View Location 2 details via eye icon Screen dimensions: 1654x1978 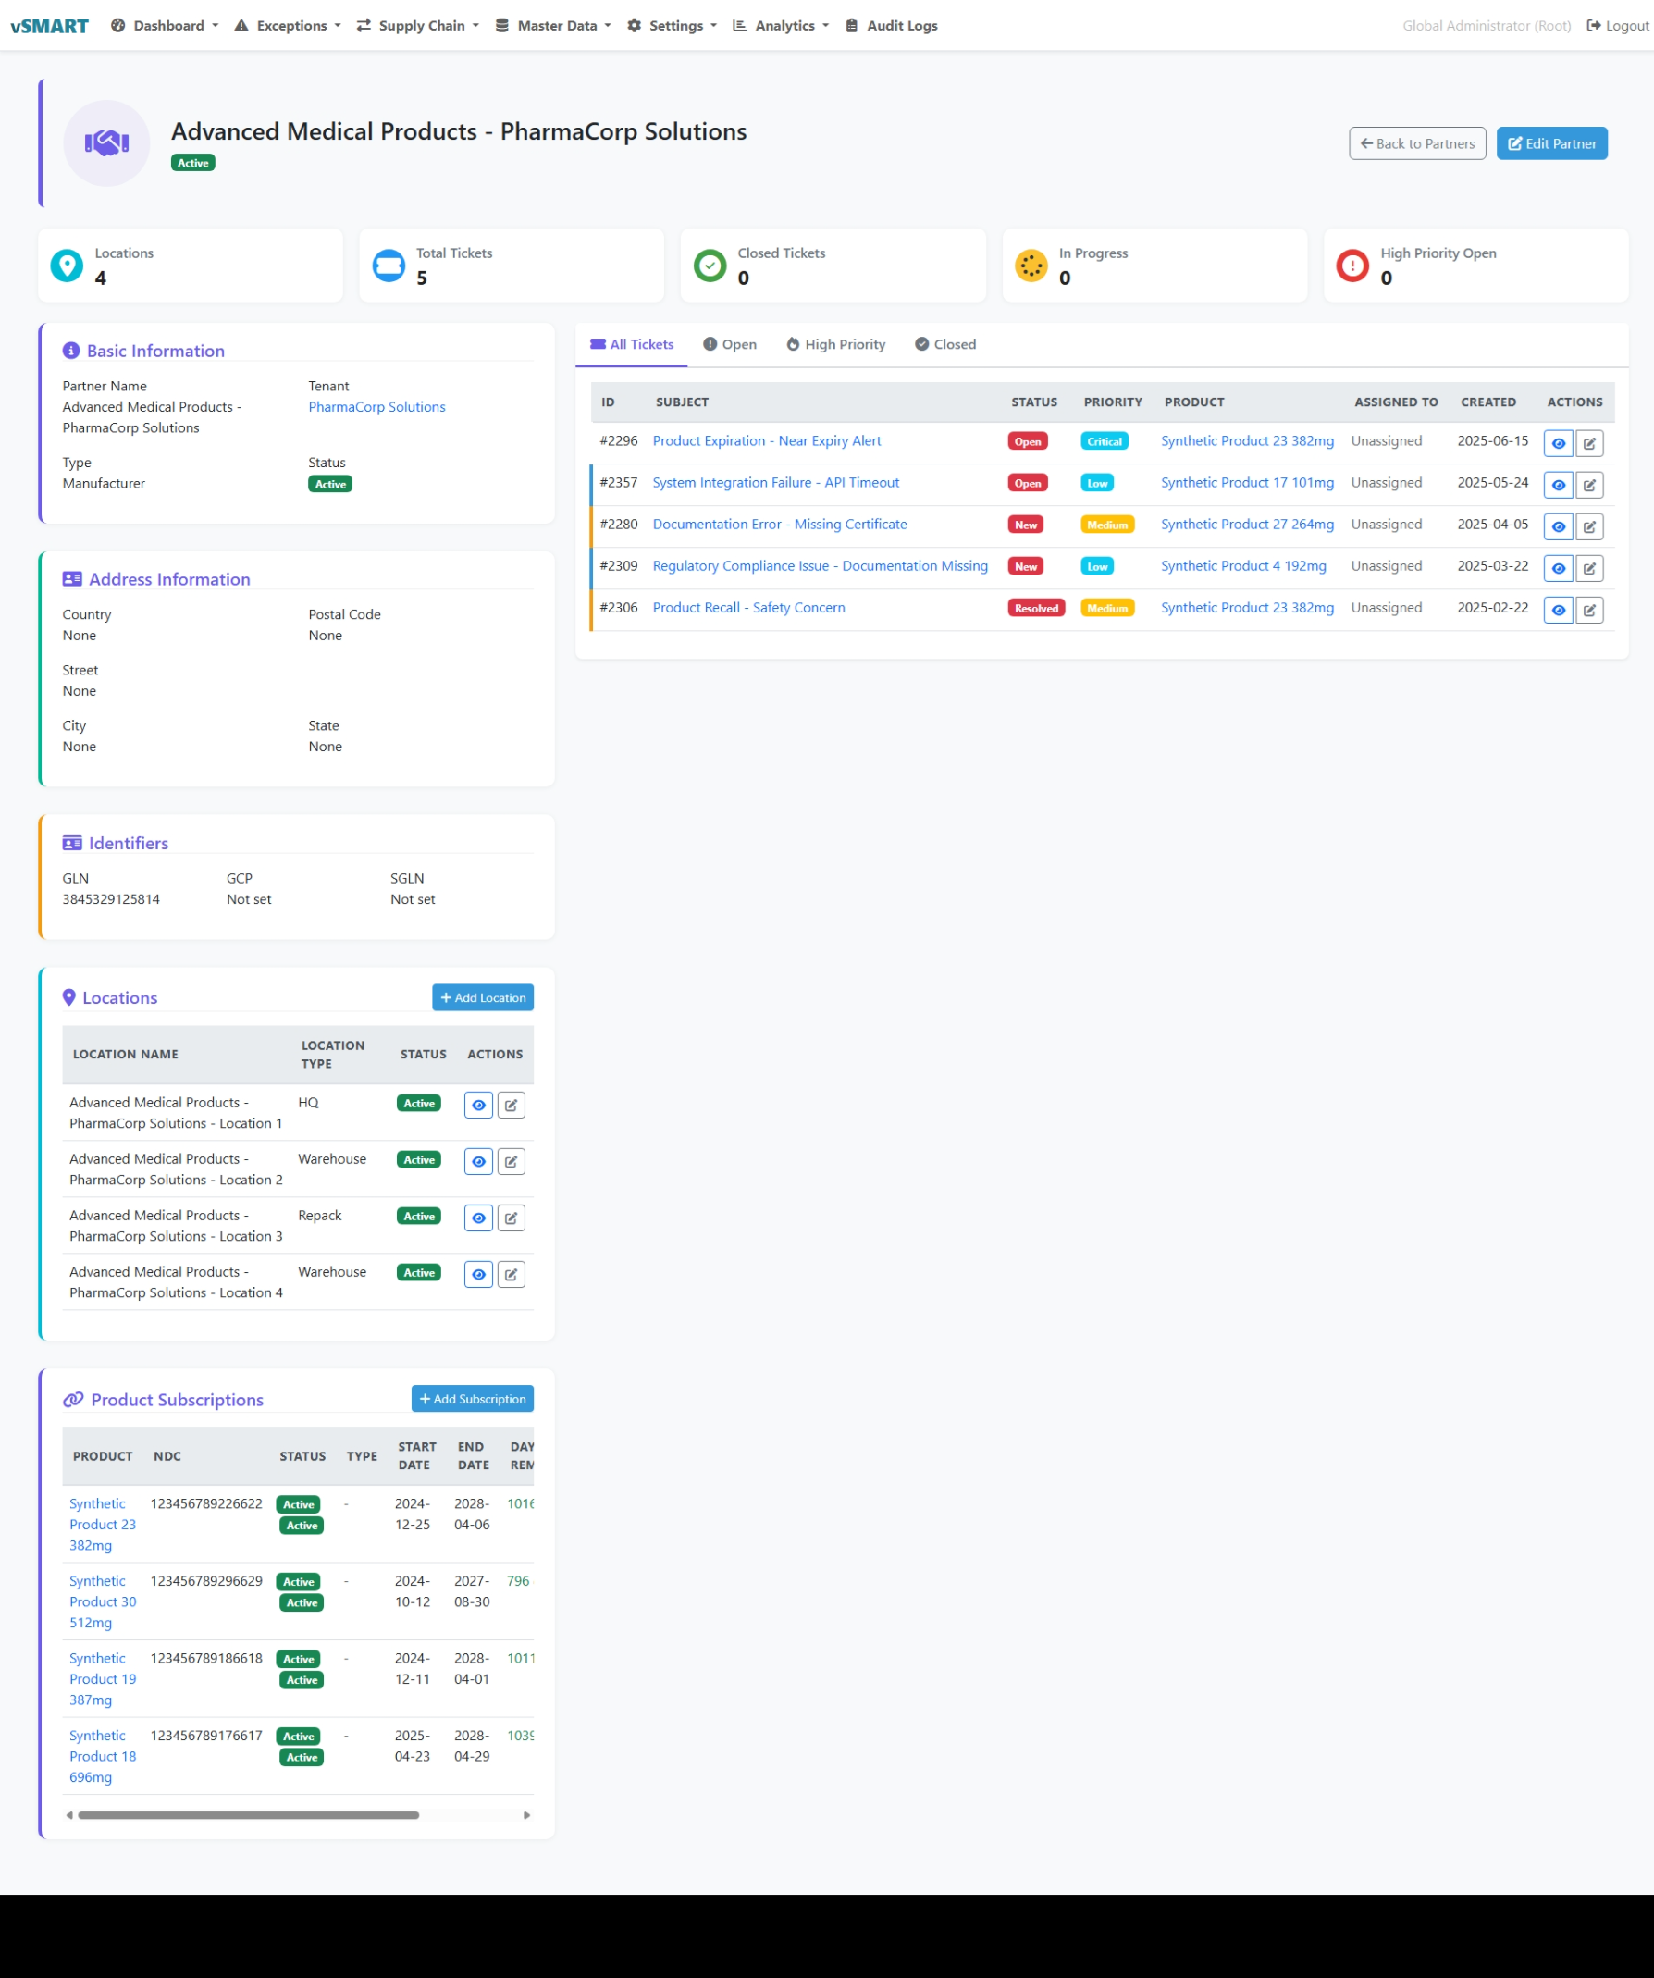[478, 1161]
